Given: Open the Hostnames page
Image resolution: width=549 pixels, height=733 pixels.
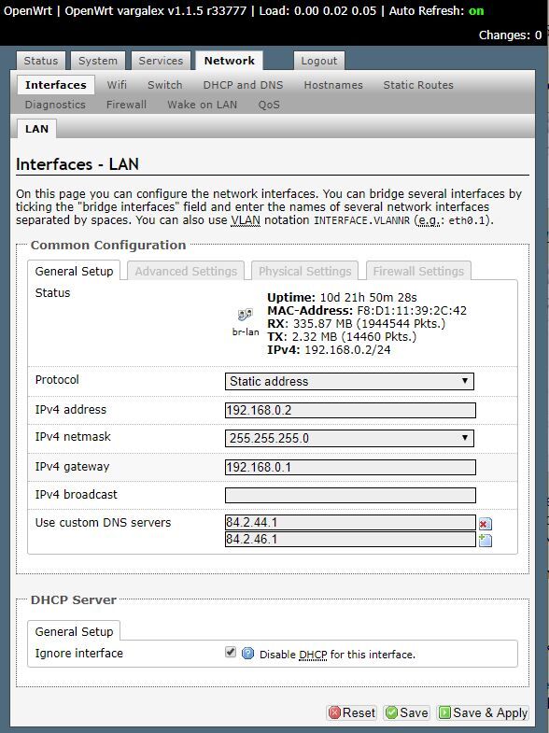Looking at the screenshot, I should click(x=333, y=85).
